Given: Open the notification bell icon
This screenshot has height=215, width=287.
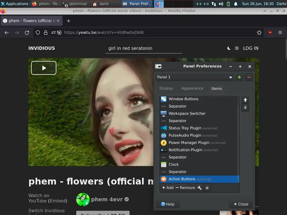Looking at the screenshot, I should coord(235,4).
